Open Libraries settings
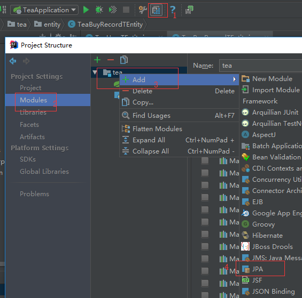The height and width of the screenshot is (298, 302). pos(33,112)
